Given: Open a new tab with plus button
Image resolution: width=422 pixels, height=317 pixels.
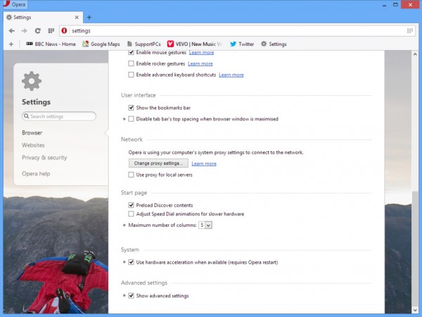Looking at the screenshot, I should [x=89, y=16].
